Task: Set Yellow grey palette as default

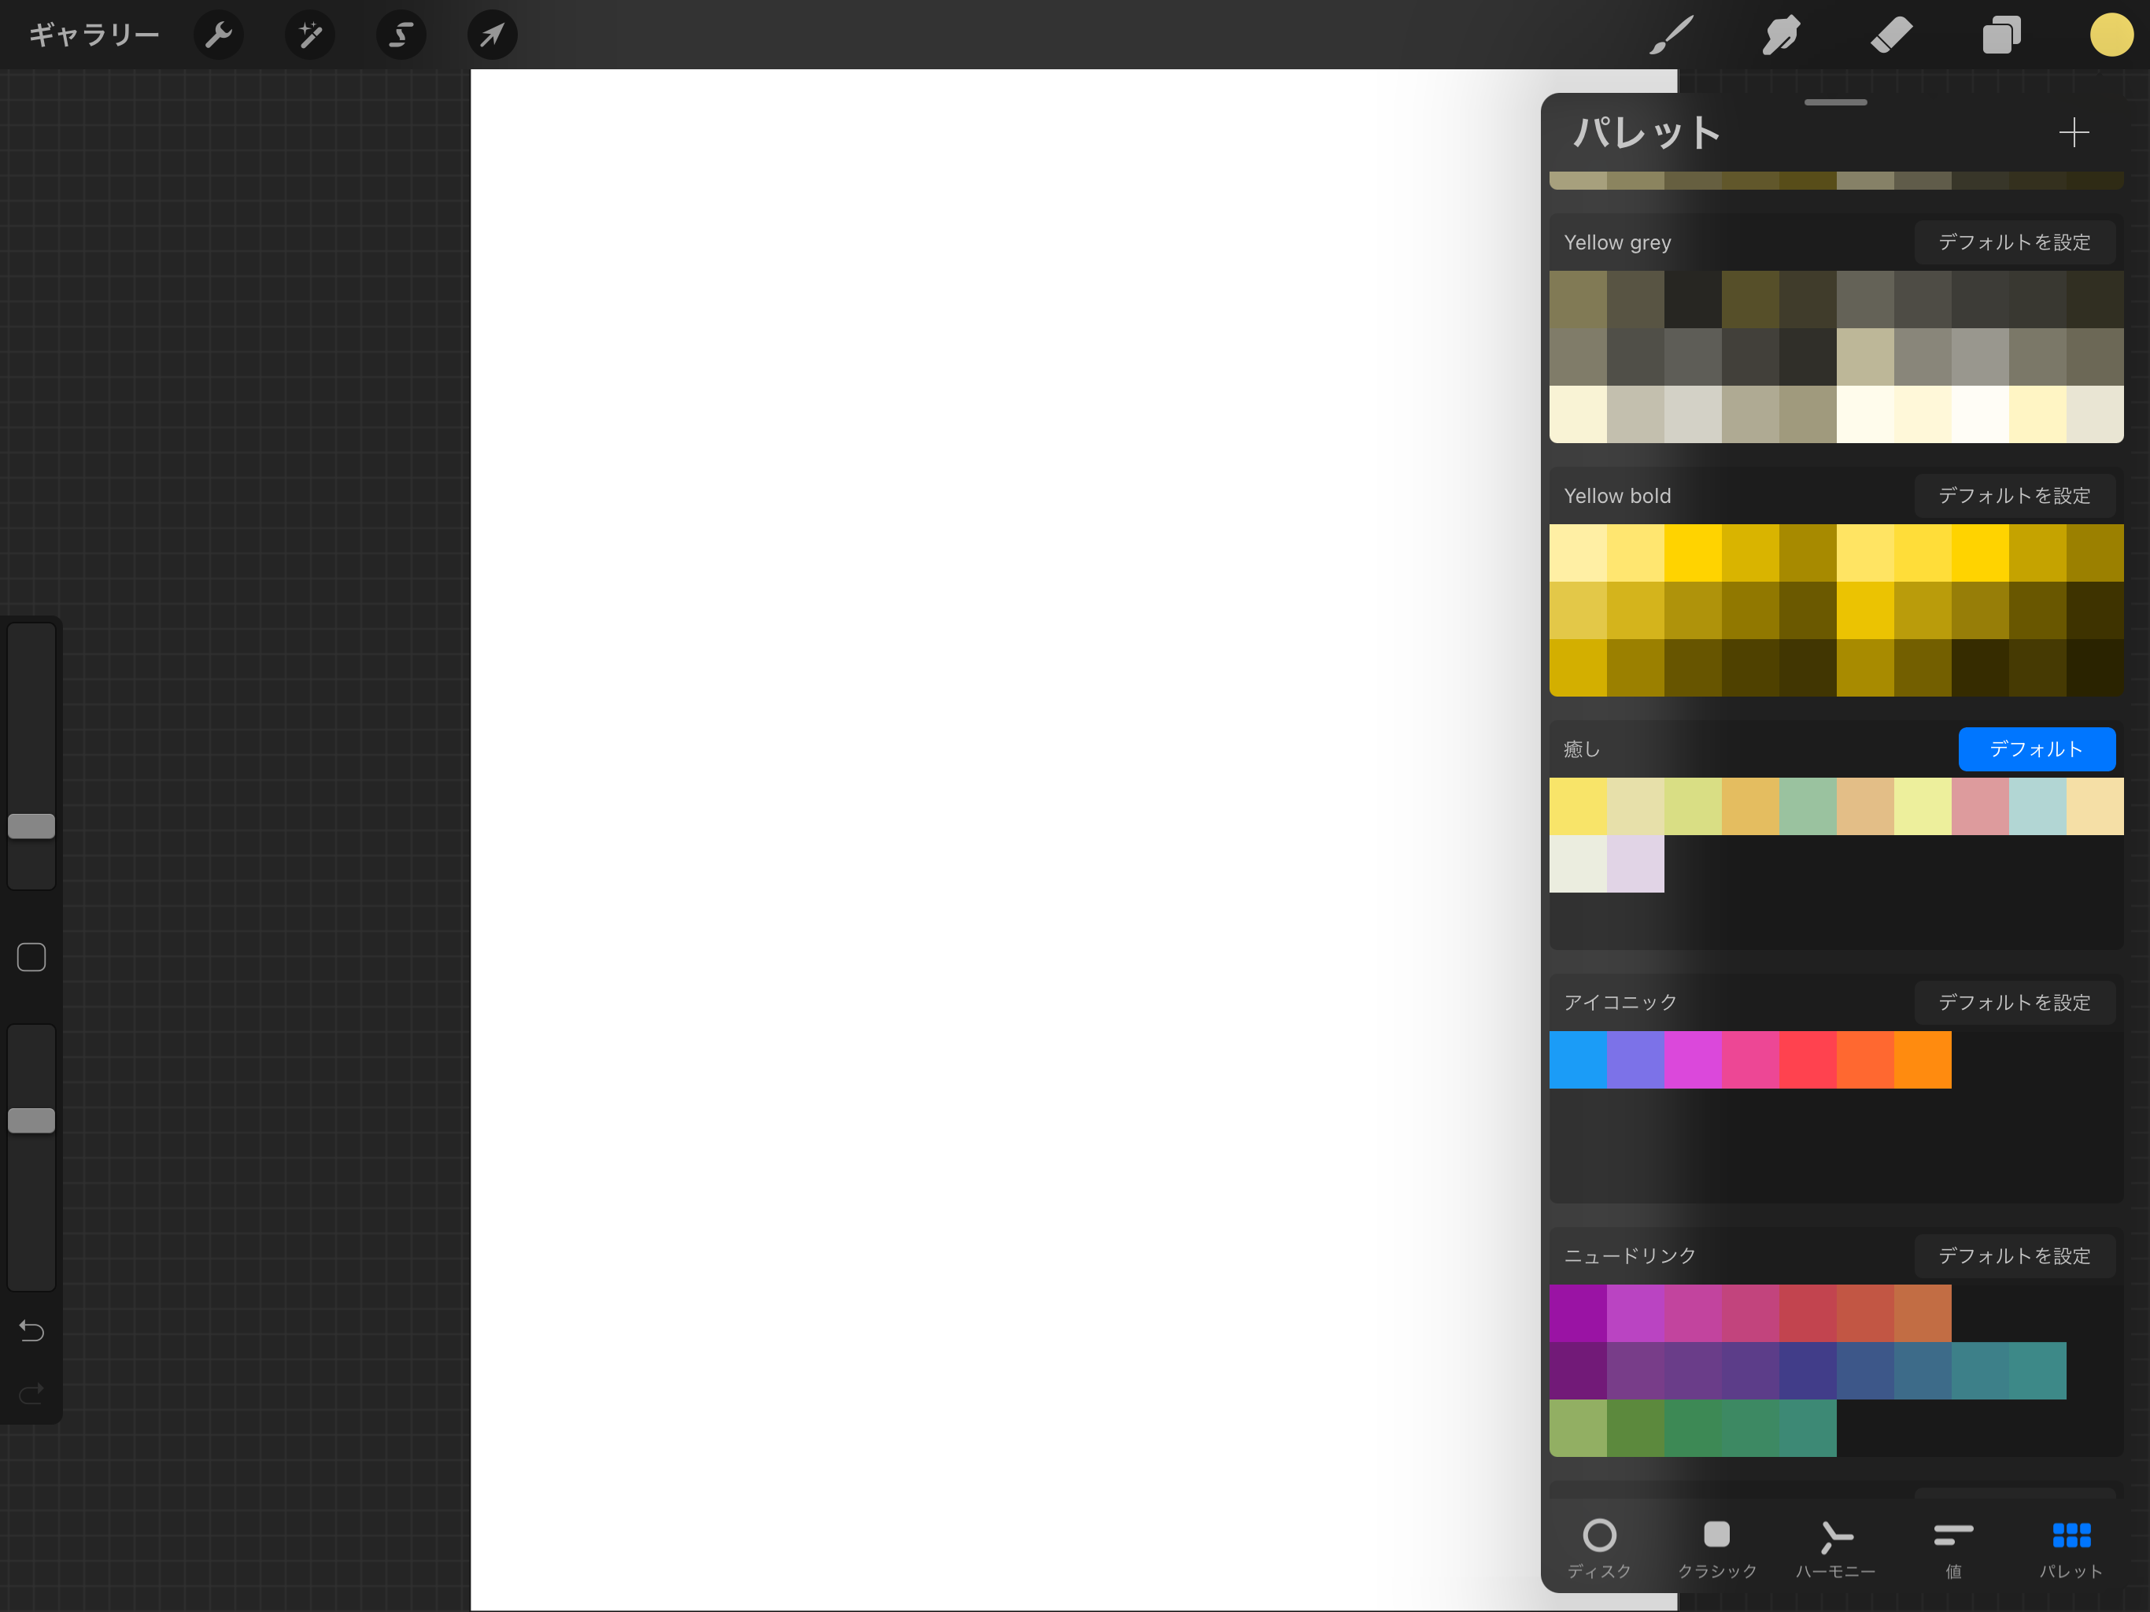Action: pyautogui.click(x=2014, y=242)
